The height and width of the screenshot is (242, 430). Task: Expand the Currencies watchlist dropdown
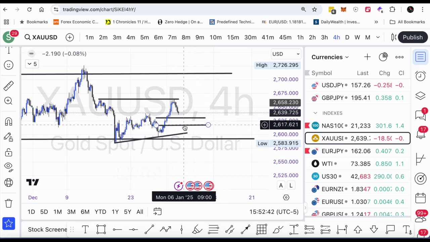(330, 57)
